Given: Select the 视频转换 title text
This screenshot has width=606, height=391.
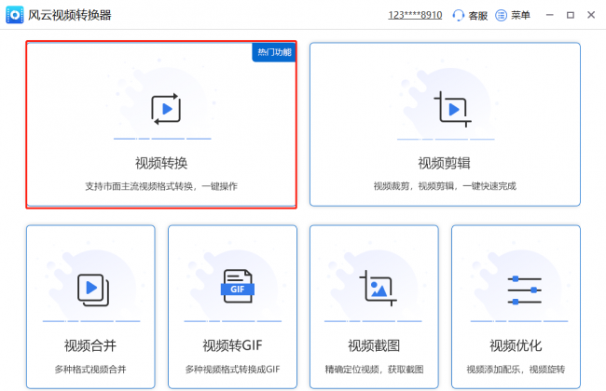Looking at the screenshot, I should tap(161, 163).
